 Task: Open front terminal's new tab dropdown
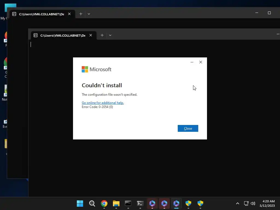pos(110,35)
